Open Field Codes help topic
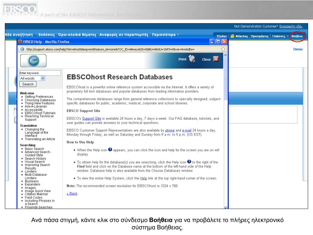This screenshot has height=235, width=313. coord(34,198)
